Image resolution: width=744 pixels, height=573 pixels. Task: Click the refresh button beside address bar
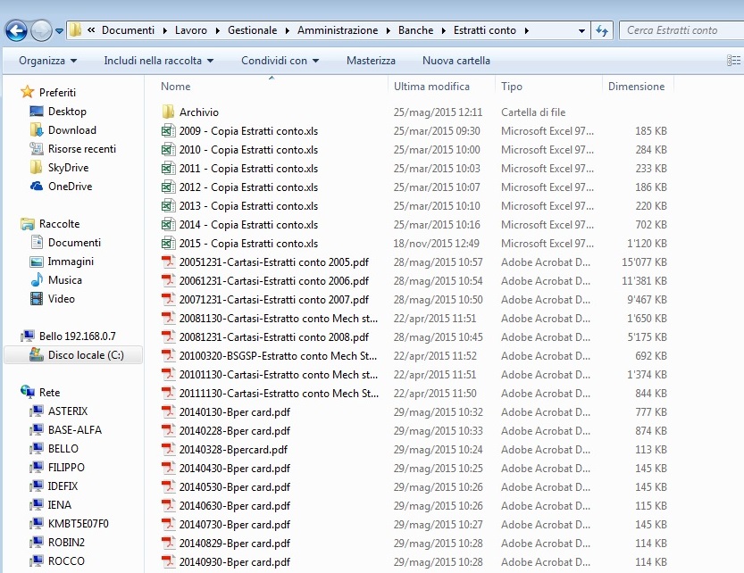tap(602, 30)
